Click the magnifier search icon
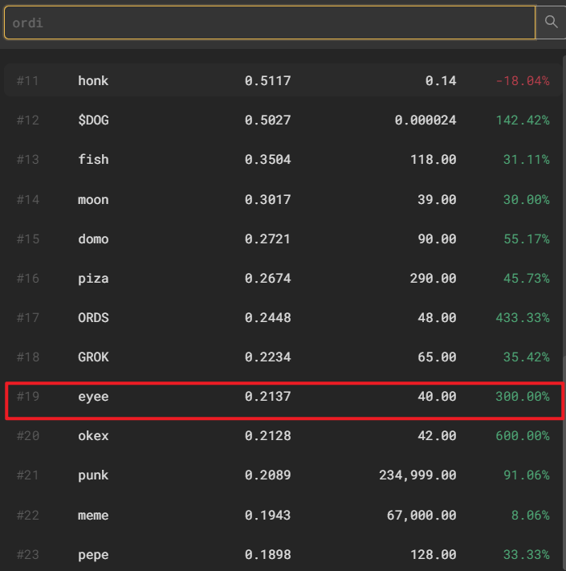566x571 pixels. [x=551, y=22]
